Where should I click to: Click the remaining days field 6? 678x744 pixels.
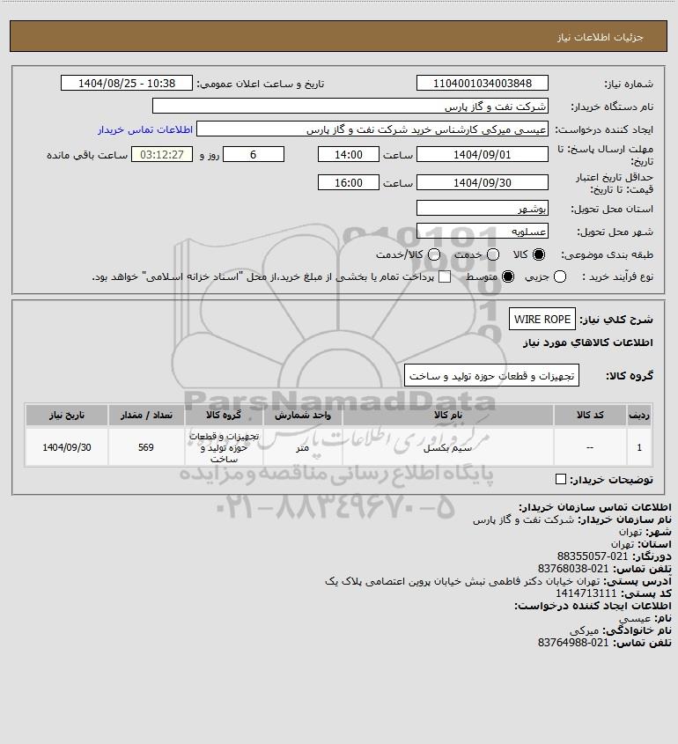[254, 154]
